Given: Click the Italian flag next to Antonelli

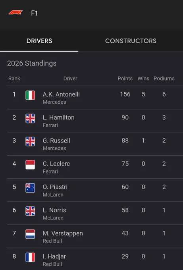Looking at the screenshot, I should 30,95.
